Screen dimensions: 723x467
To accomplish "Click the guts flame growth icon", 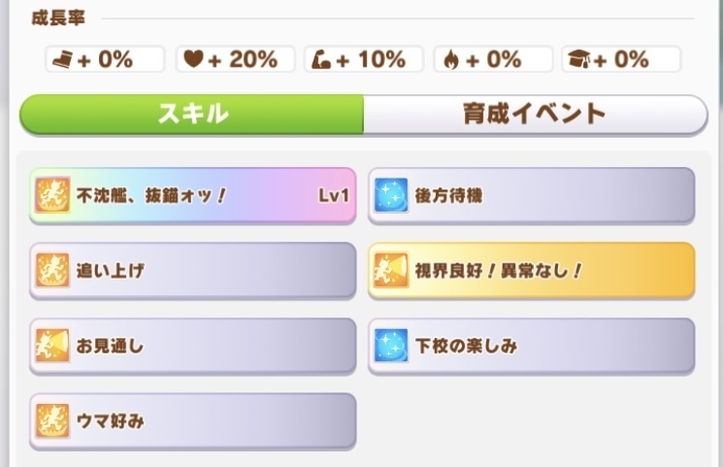I will point(449,59).
